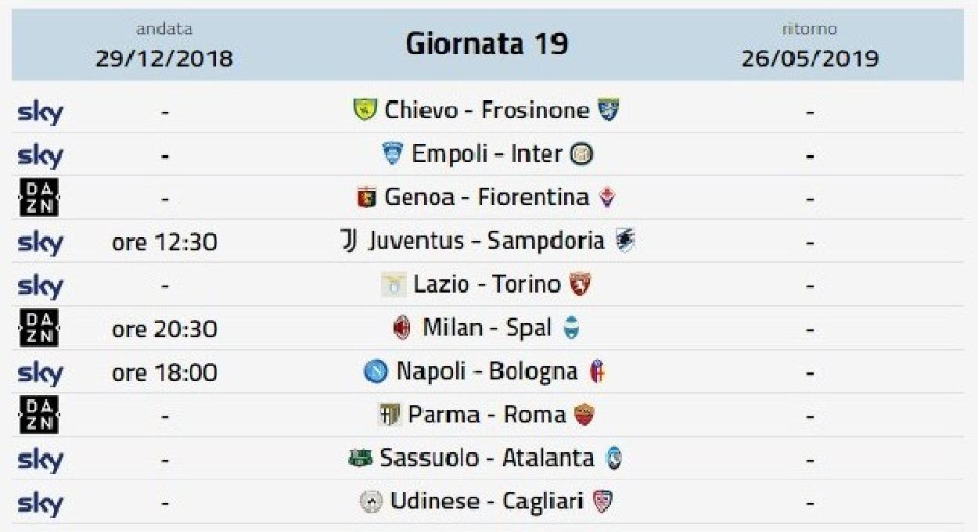Click the Roma crest icon
Image resolution: width=978 pixels, height=532 pixels.
tap(584, 415)
